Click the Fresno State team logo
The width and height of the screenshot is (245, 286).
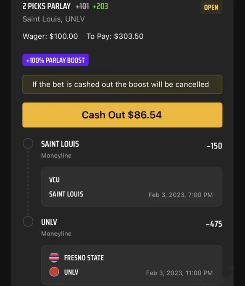(x=54, y=257)
